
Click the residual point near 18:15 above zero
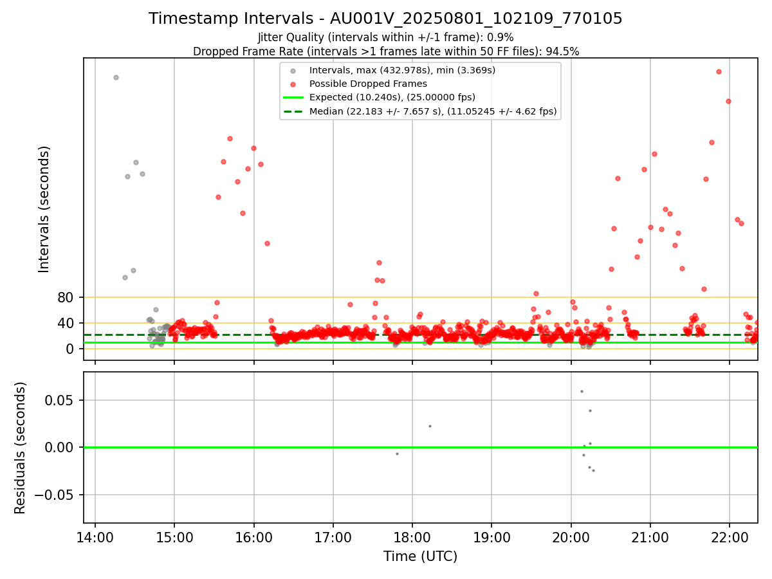point(430,426)
